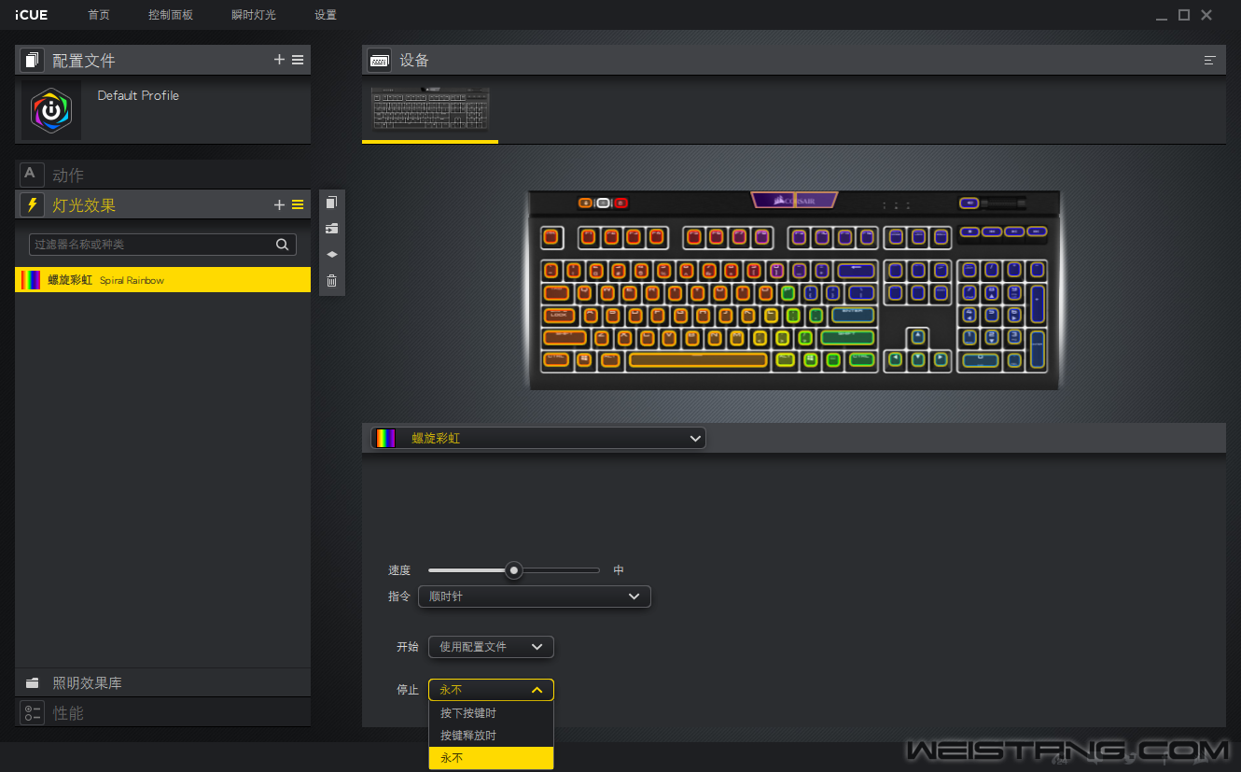The width and height of the screenshot is (1241, 772).
Task: Open the 顺时针 direction dropdown
Action: point(534,597)
